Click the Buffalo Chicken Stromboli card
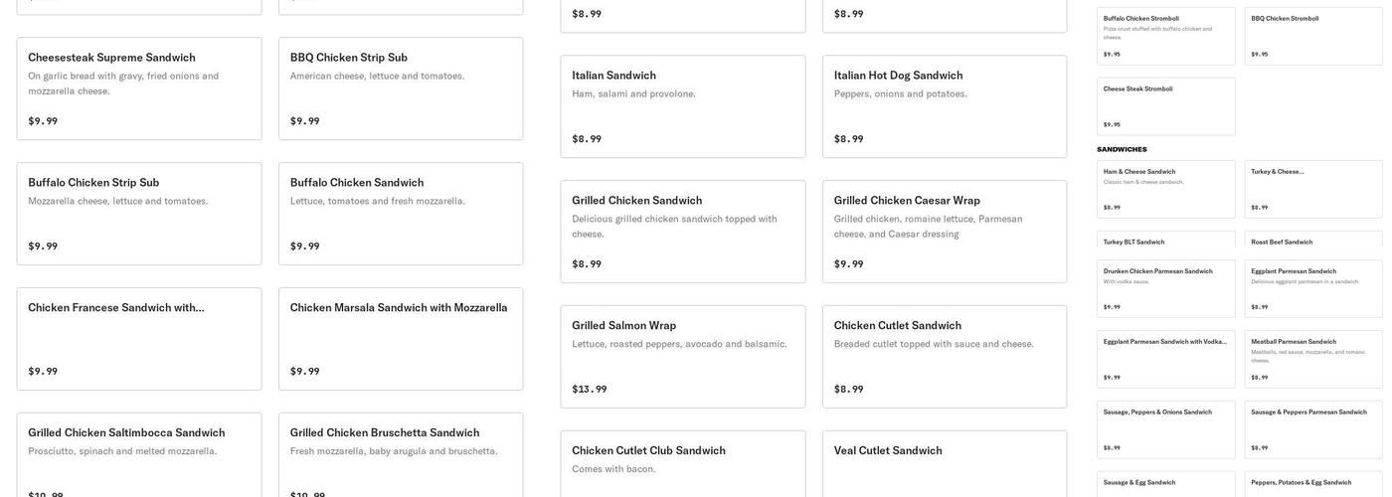 (1166, 37)
